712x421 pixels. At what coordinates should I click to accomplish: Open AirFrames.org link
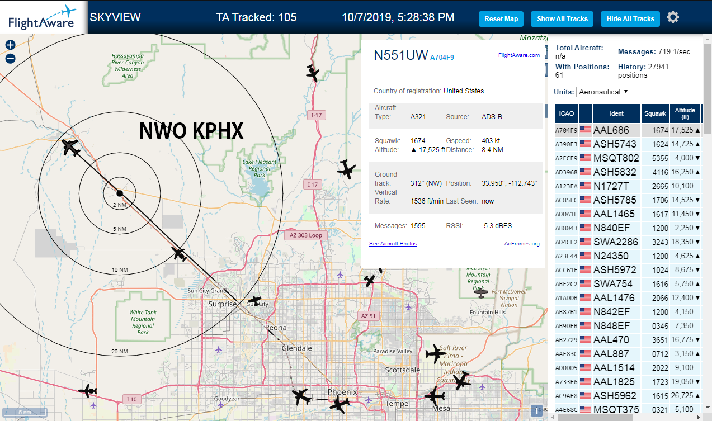click(522, 244)
